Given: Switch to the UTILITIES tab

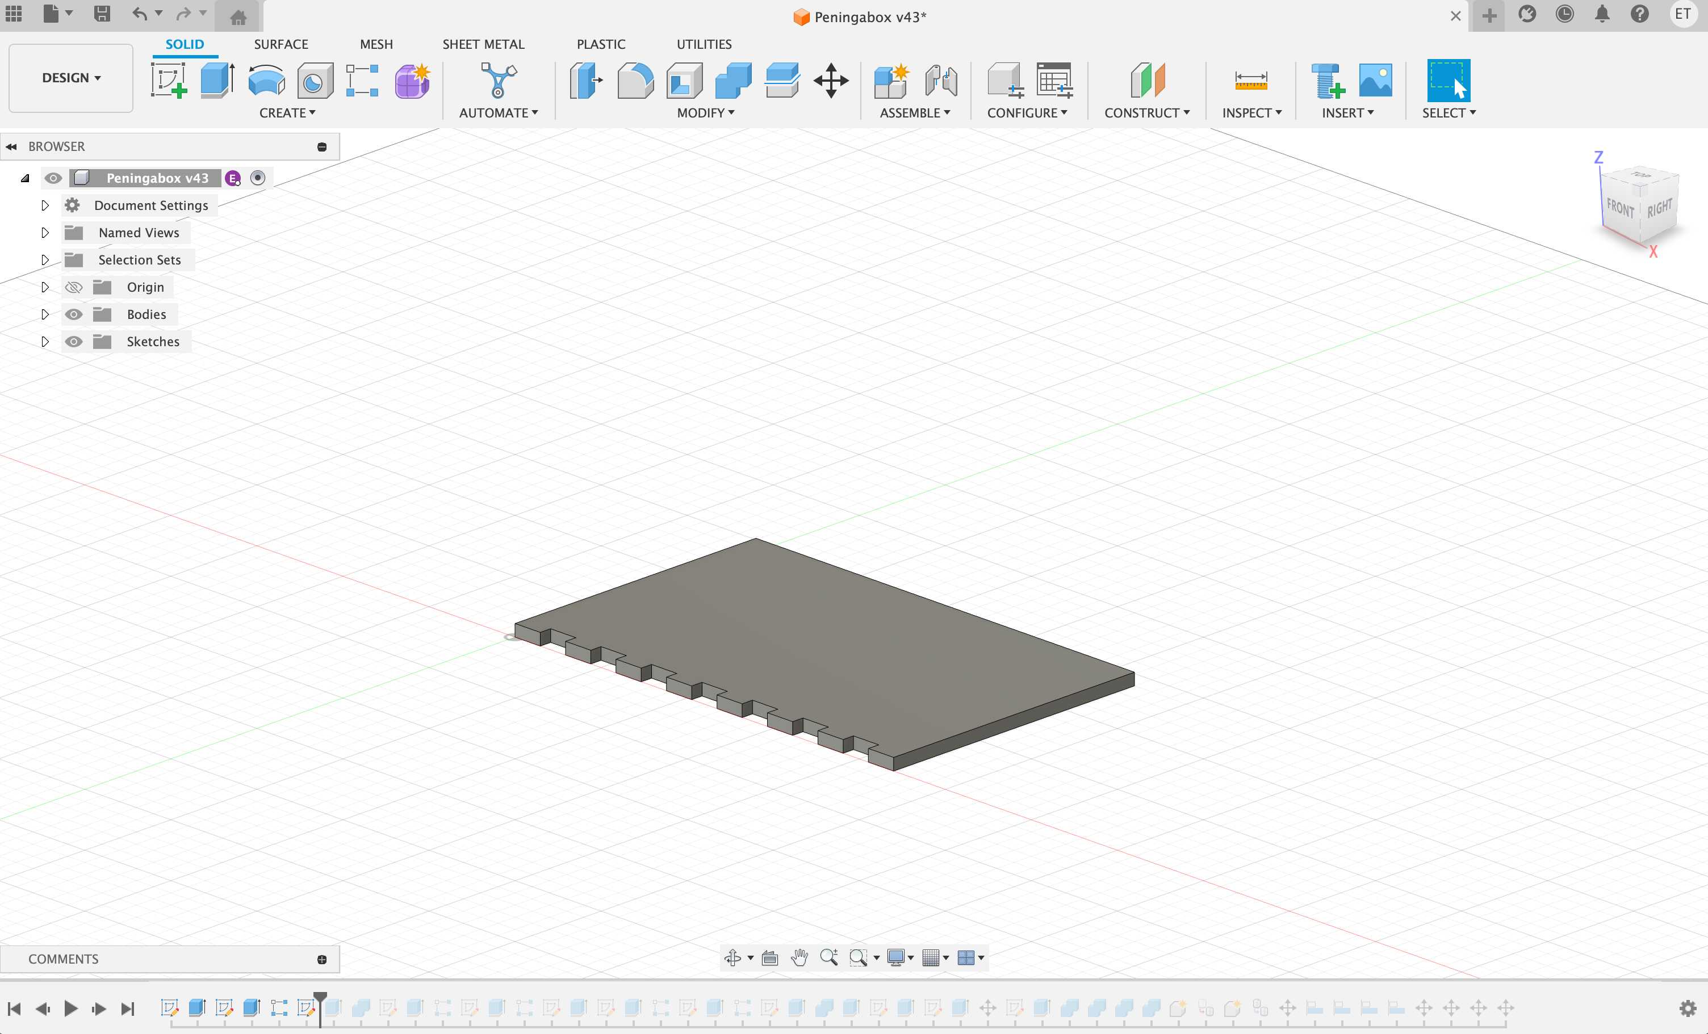Looking at the screenshot, I should [704, 44].
